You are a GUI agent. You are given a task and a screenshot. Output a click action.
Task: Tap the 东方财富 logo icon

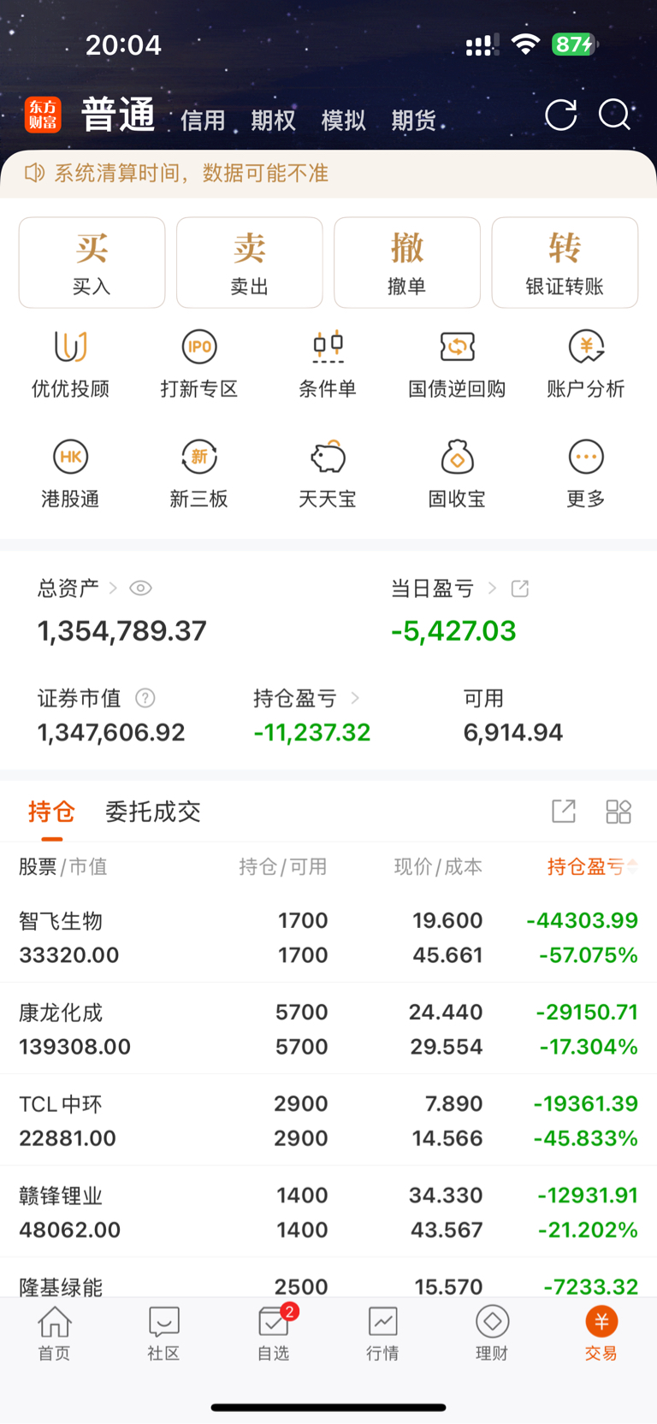(43, 115)
